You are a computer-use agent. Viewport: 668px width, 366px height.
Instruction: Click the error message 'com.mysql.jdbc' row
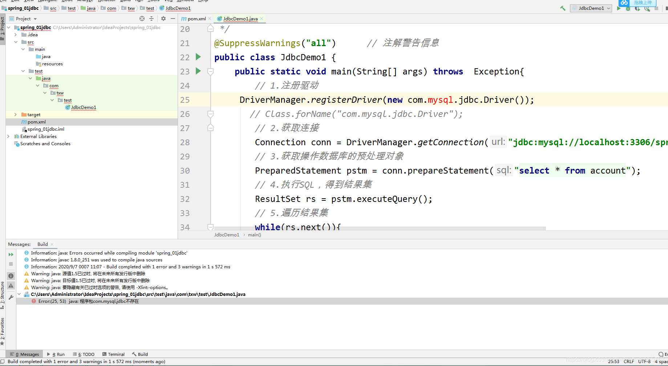click(x=342, y=301)
